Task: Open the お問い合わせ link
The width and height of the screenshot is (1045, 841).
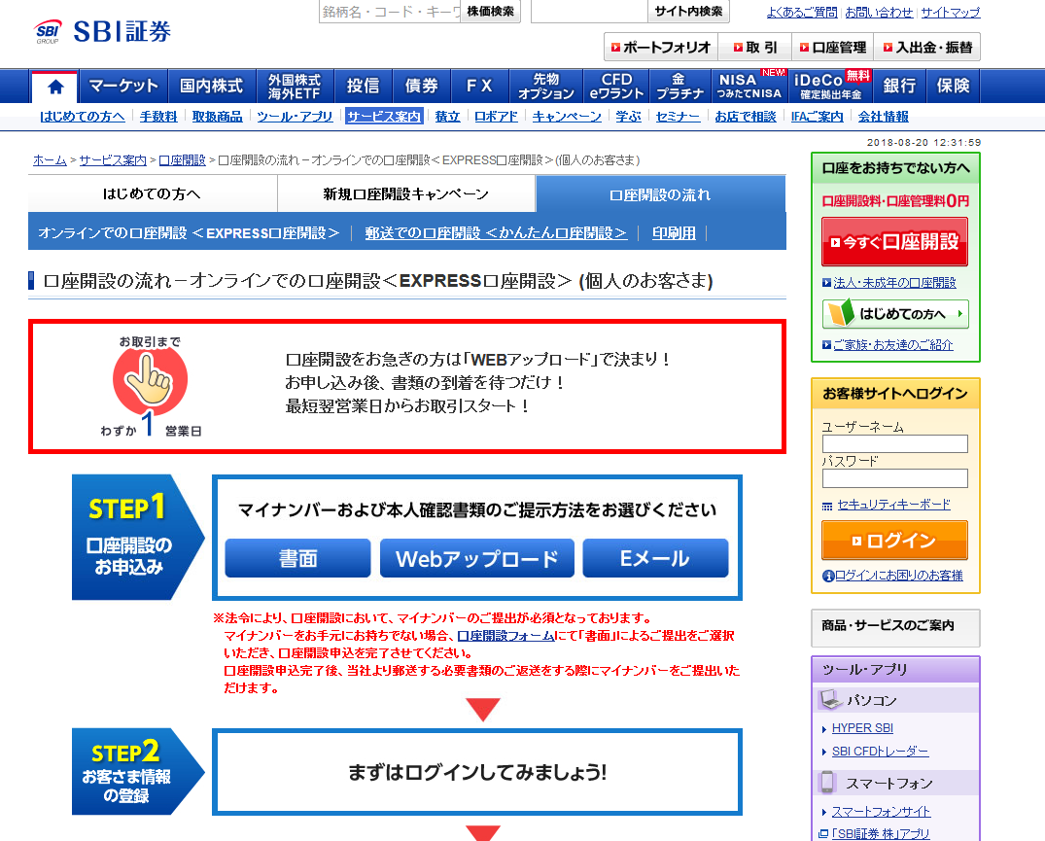Action: (x=879, y=12)
